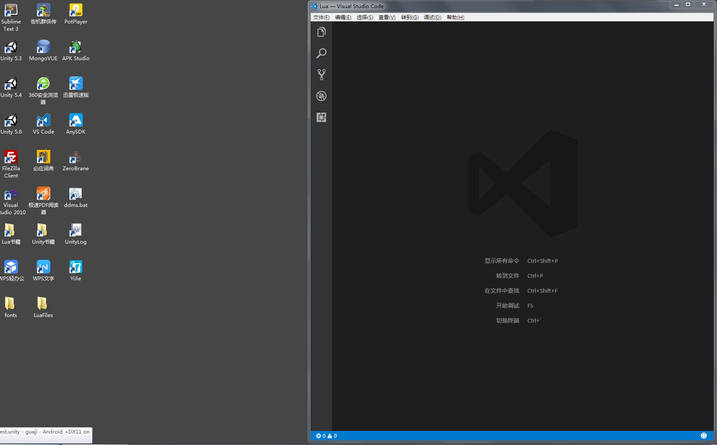717x445 pixels.
Task: Open PotPlayer
Action: pyautogui.click(x=76, y=11)
